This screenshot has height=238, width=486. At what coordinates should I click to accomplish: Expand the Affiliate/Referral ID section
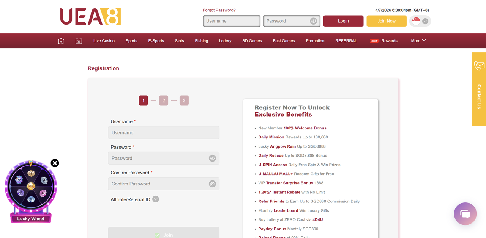pos(156,199)
